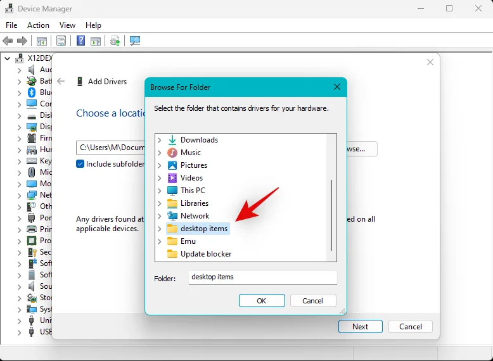
Task: Expand the Emu folder node
Action: pos(160,241)
